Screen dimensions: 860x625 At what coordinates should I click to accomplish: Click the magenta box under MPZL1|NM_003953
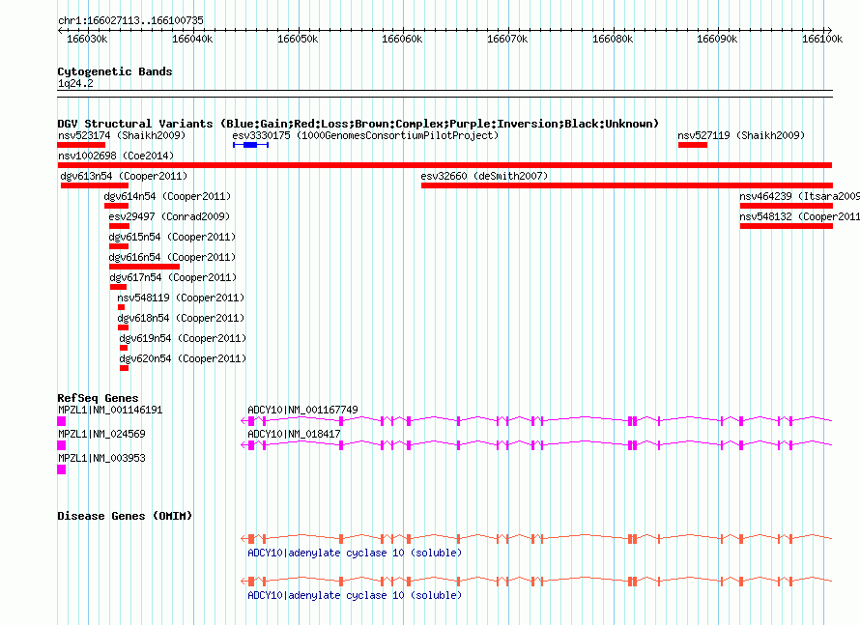click(62, 469)
